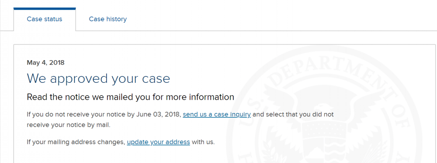437x163 pixels.
Task: Click the blue bar above Case status tab
Action: [45, 9]
